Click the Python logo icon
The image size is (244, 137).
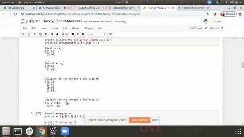(206, 21)
